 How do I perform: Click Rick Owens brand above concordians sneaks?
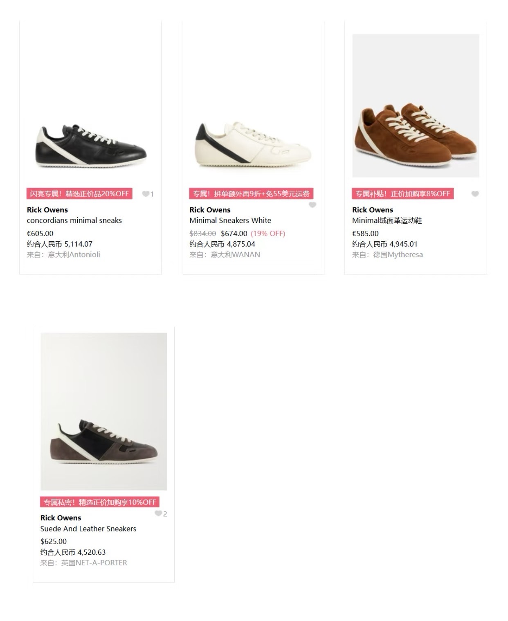click(x=47, y=210)
